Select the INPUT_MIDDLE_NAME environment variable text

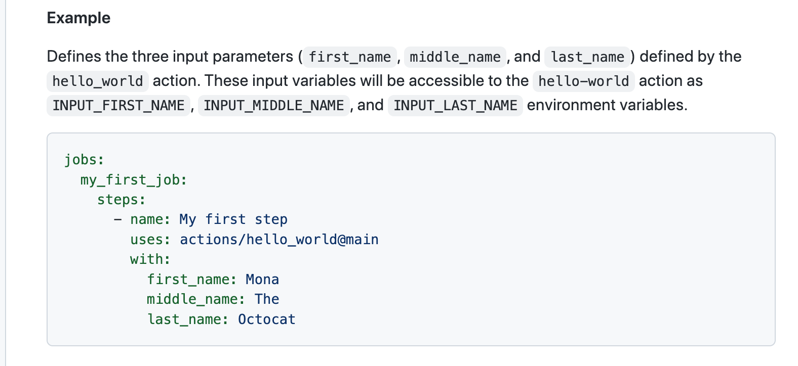click(273, 105)
